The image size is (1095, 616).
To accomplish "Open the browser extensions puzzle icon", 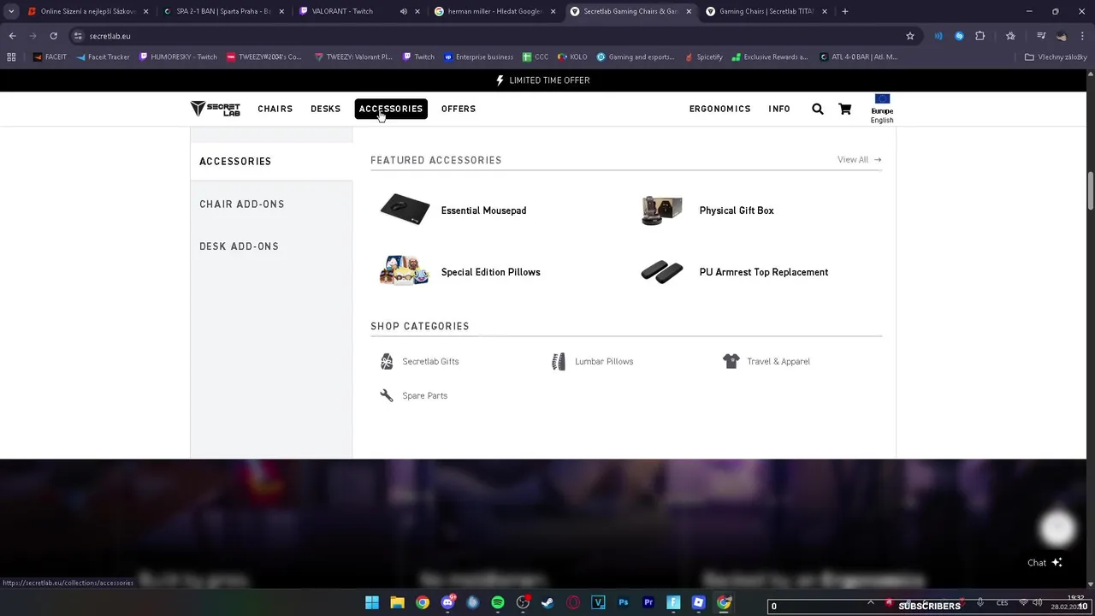I will click(980, 36).
